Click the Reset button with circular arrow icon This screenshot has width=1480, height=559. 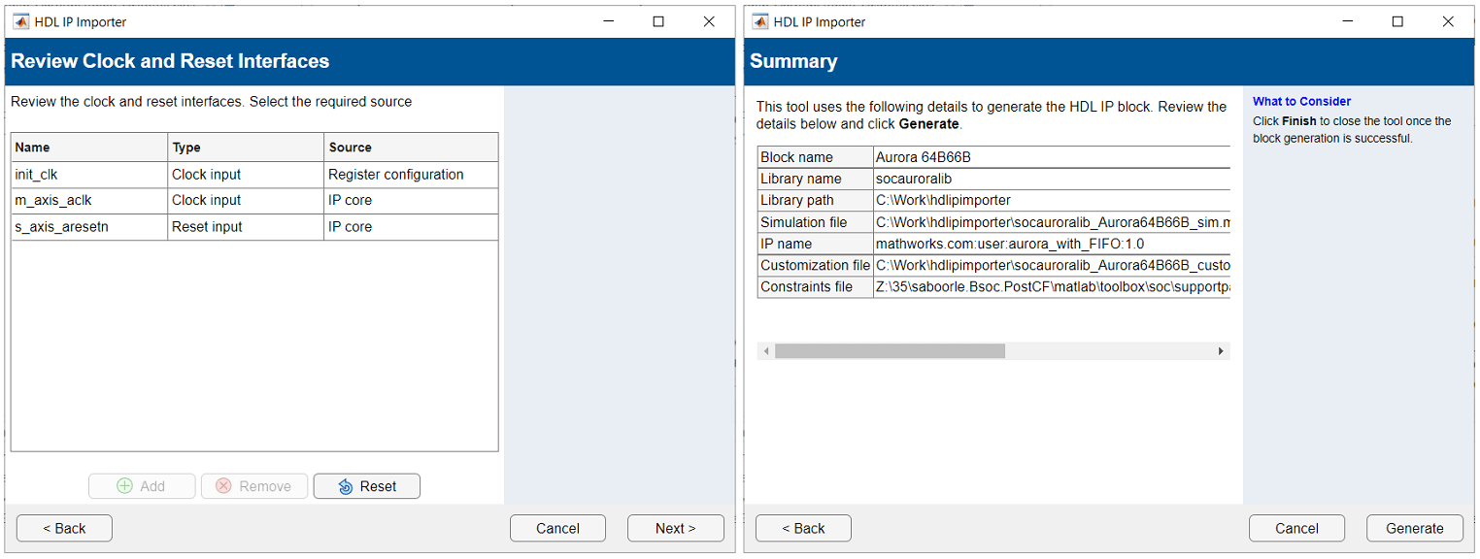[x=366, y=486]
